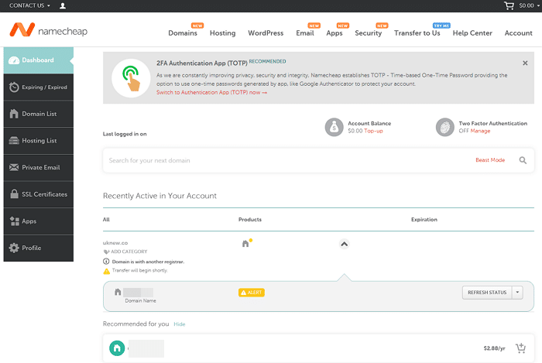Click the 2FA fingerprint touch icon
Viewport: 542px width, 363px height.
(131, 78)
